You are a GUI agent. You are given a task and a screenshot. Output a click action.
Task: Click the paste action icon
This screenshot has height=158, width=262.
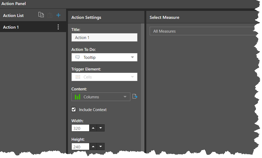point(50,15)
